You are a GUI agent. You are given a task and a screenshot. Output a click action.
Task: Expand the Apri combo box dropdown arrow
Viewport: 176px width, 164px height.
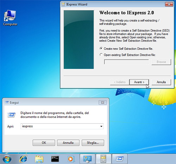(101, 126)
